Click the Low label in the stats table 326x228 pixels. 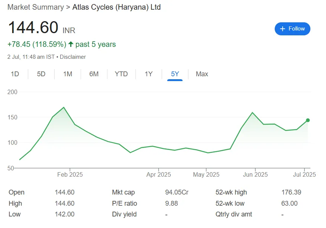(14, 214)
